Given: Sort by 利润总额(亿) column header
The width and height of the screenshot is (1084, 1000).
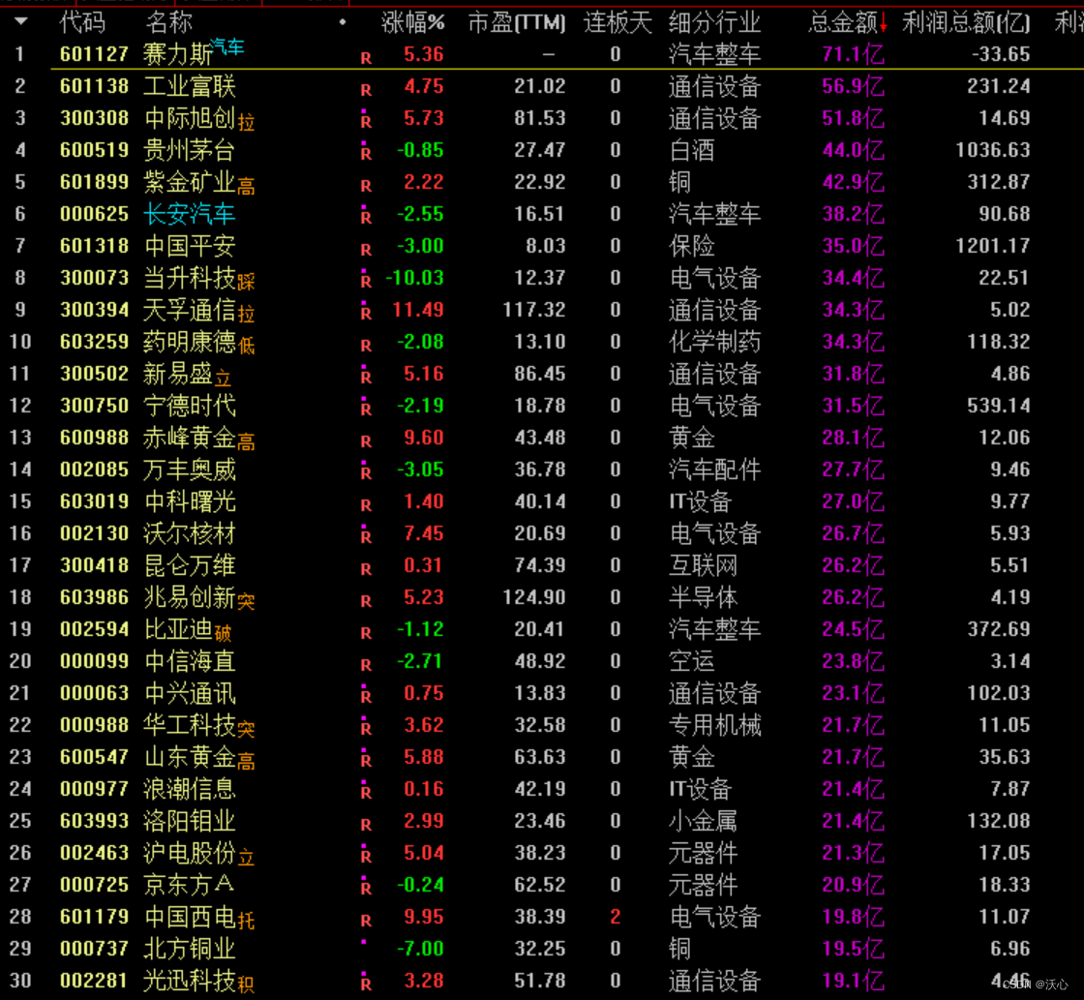Looking at the screenshot, I should [x=966, y=23].
